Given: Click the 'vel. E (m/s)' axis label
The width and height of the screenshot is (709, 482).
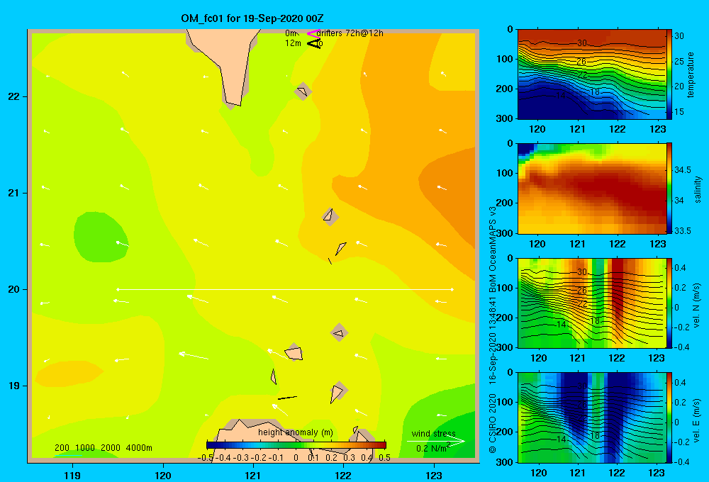Looking at the screenshot, I should 697,420.
